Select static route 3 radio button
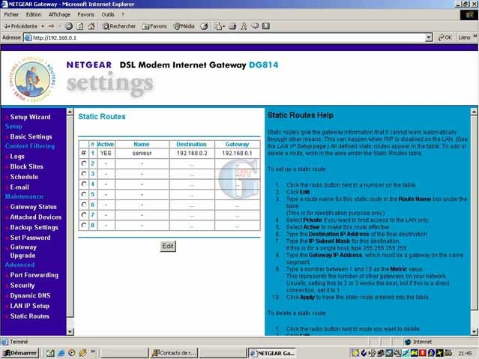The image size is (479, 359). click(84, 174)
